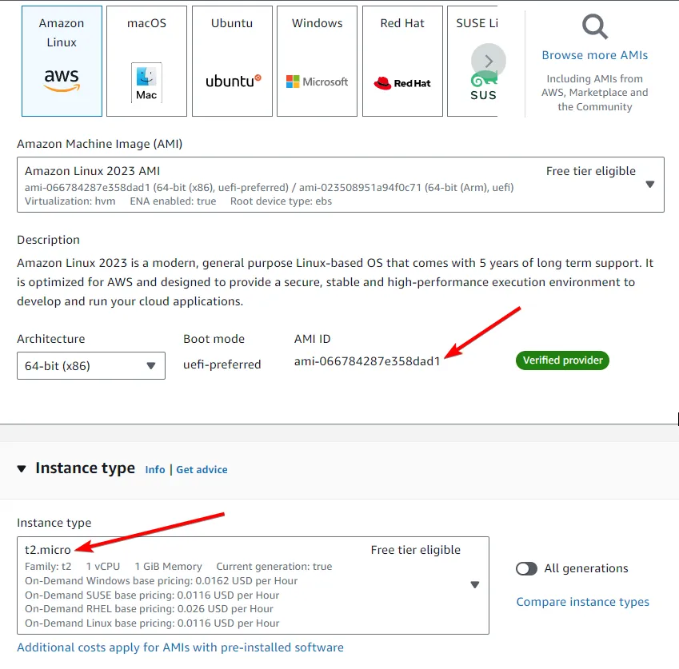679x669 pixels.
Task: Click the Browse more AMIs link
Action: pos(594,55)
